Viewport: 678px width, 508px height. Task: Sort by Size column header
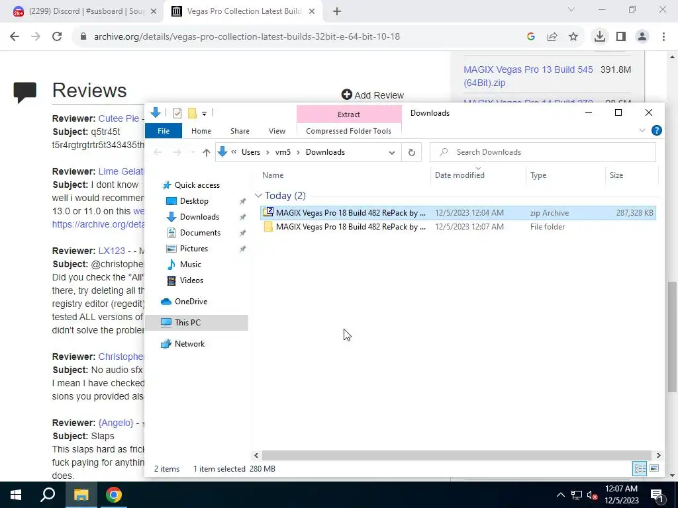[x=616, y=175]
